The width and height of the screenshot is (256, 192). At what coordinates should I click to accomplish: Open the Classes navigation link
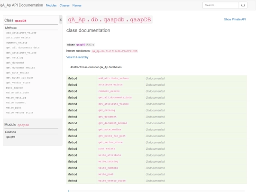click(x=64, y=5)
